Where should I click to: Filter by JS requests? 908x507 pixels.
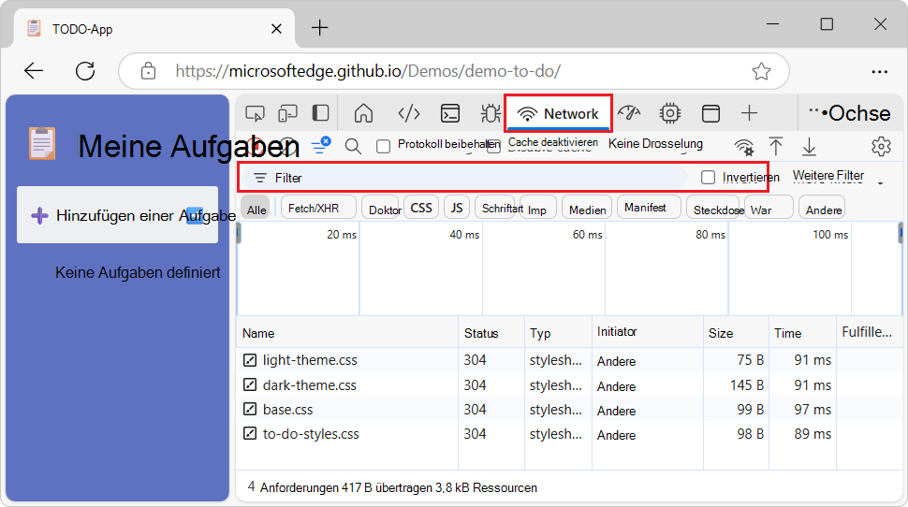point(457,208)
